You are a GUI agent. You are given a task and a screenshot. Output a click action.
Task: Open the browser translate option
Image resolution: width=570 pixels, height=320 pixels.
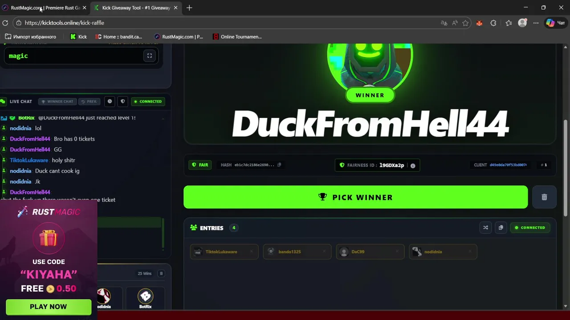point(444,23)
